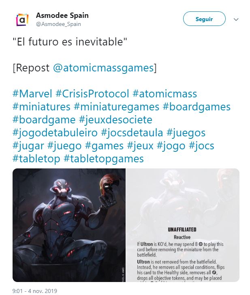This screenshot has width=250, height=295.
Task: Open the tweet options chevron menu
Action: (236, 19)
